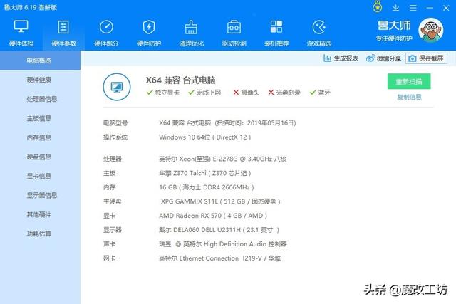The image size is (456, 304).
Task: Open the hamburger main menu
Action: pyautogui.click(x=413, y=8)
